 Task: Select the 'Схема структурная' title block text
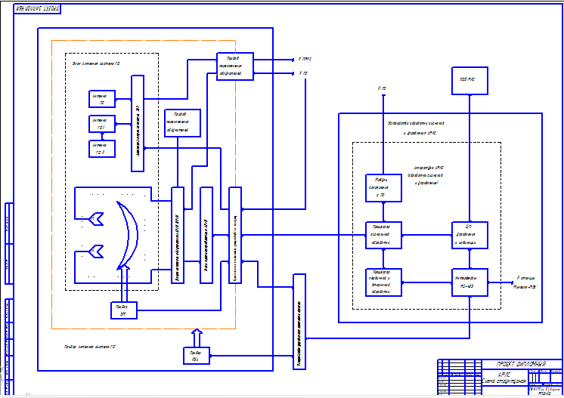click(x=504, y=381)
